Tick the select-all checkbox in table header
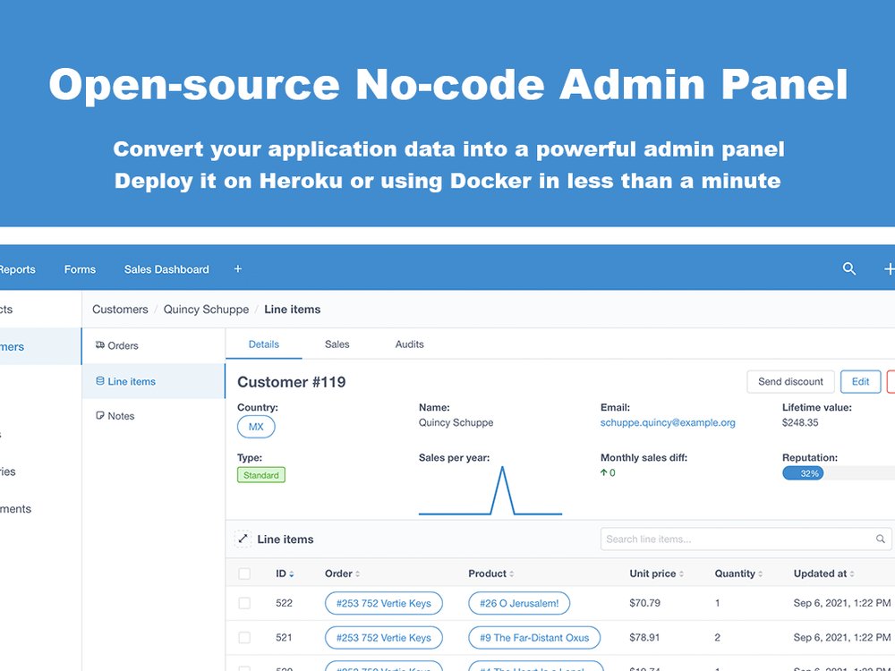The image size is (895, 671). coord(244,573)
